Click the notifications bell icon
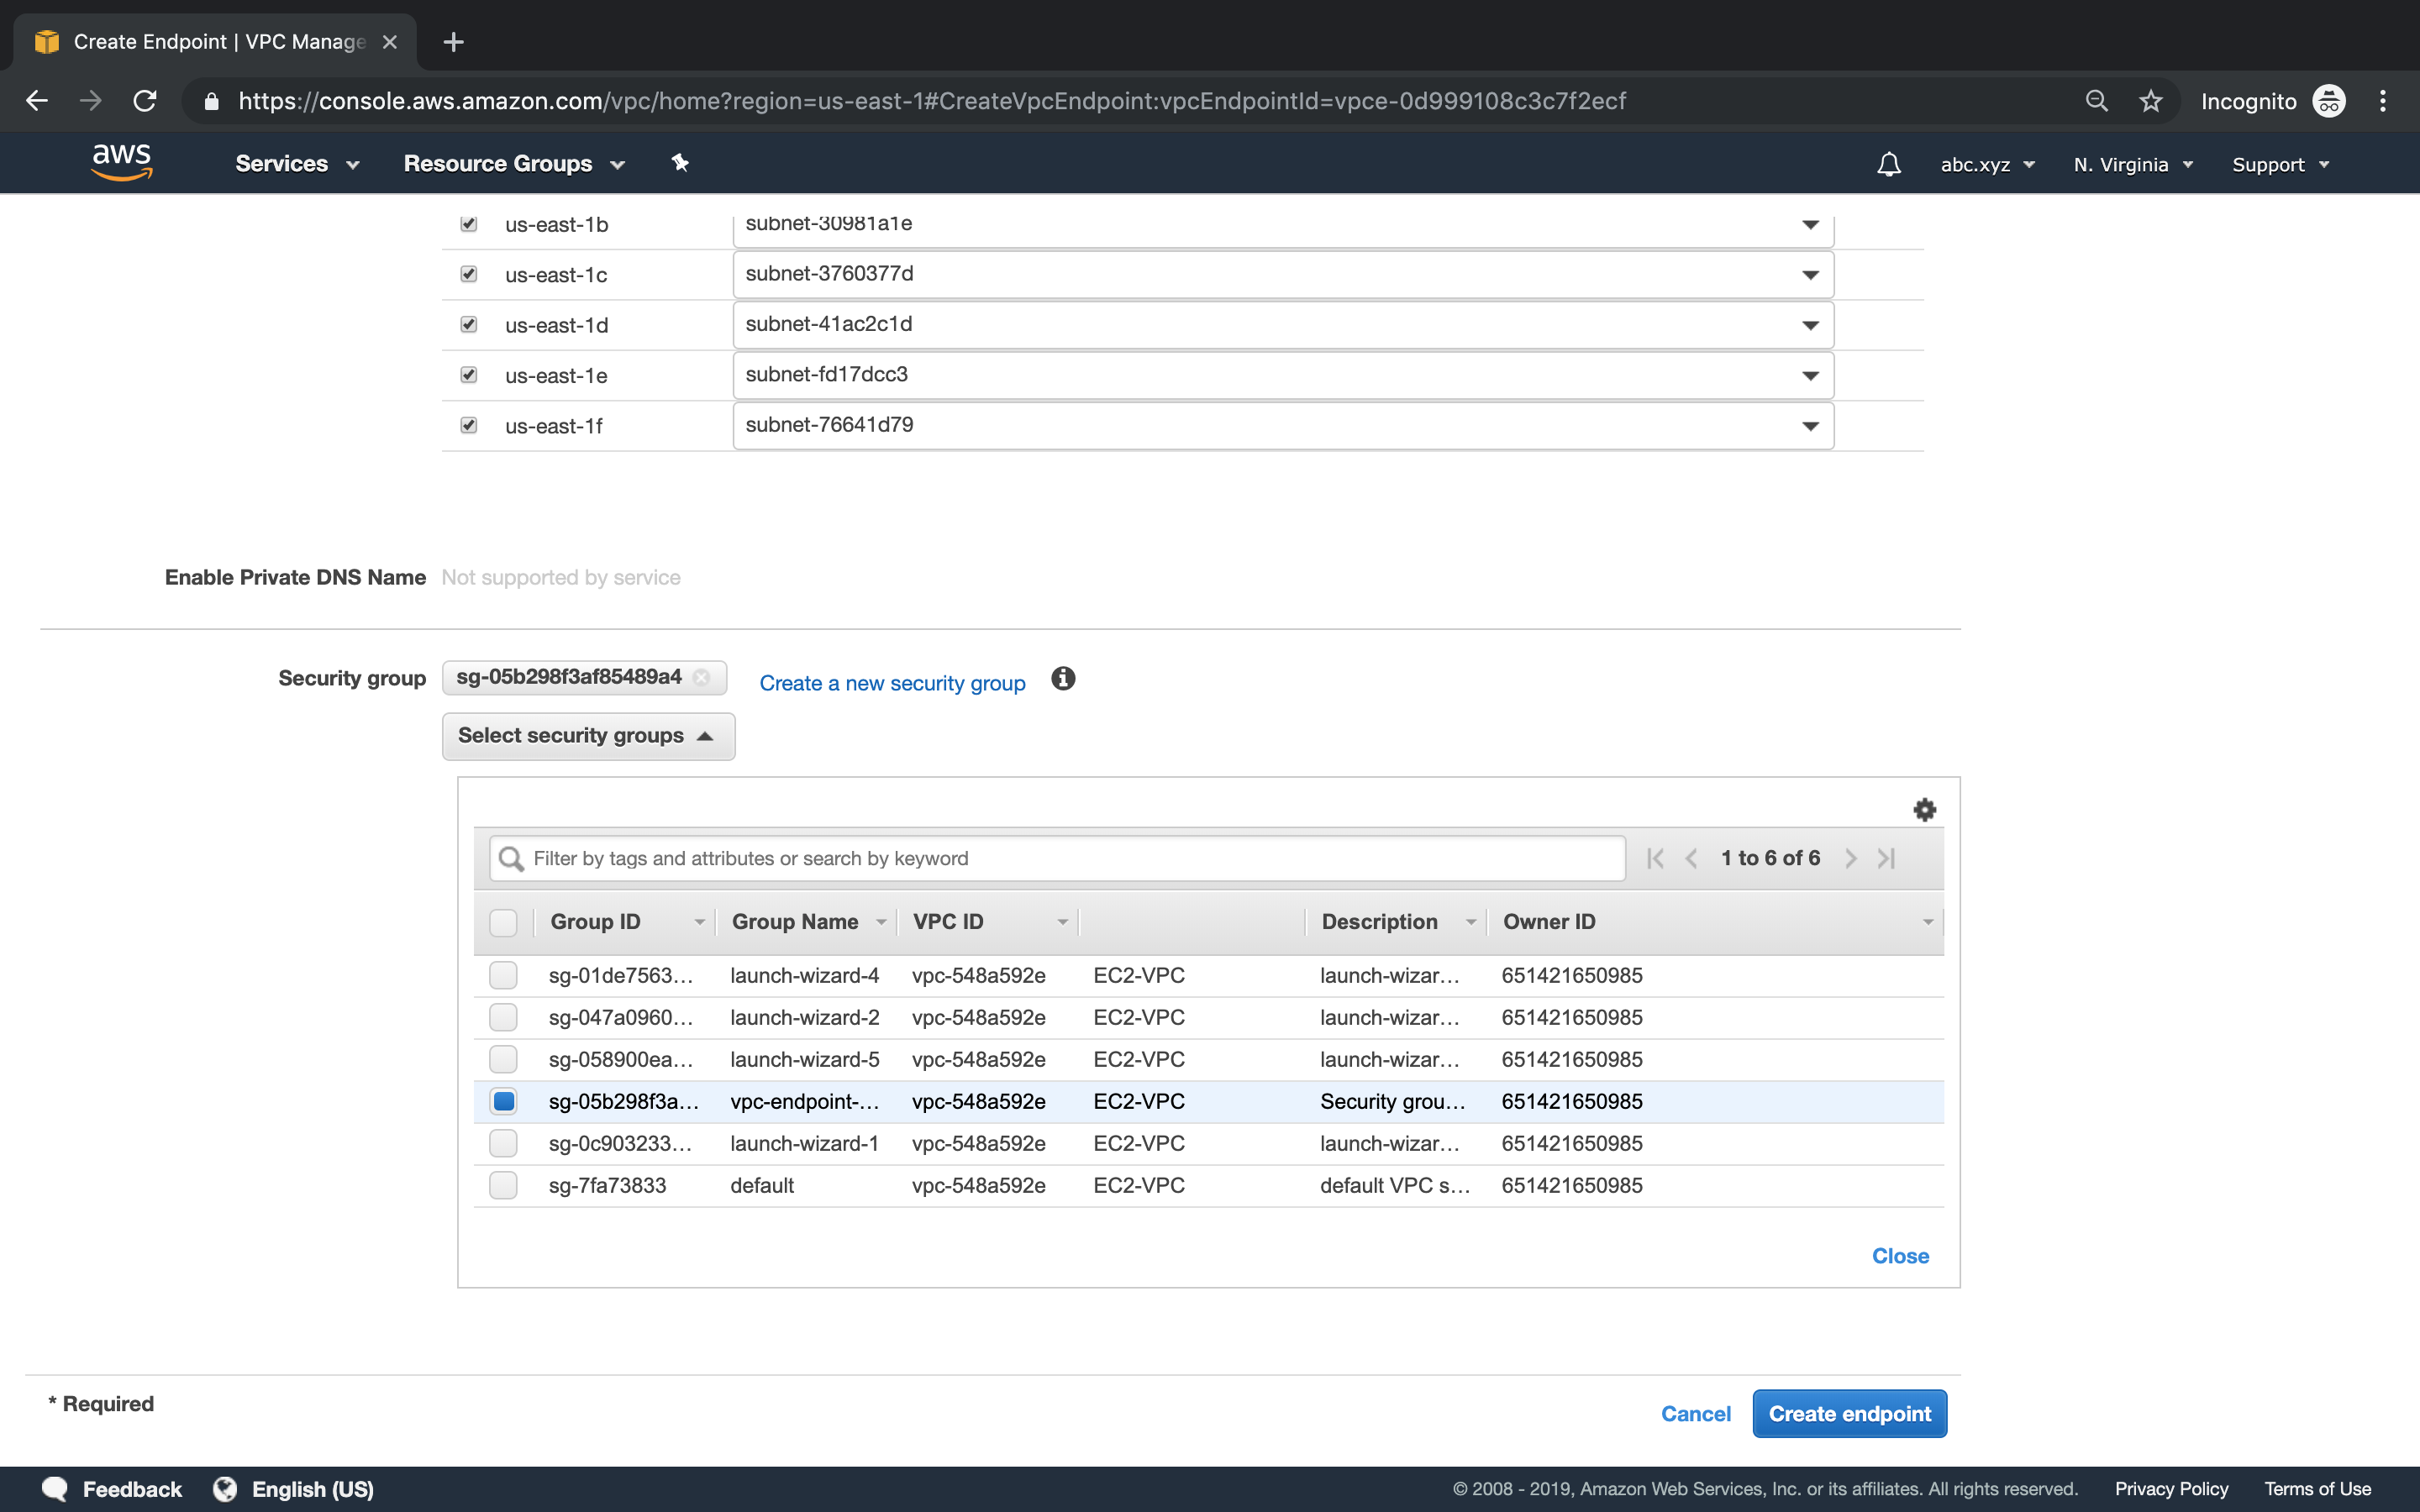This screenshot has width=2420, height=1512. [1891, 164]
